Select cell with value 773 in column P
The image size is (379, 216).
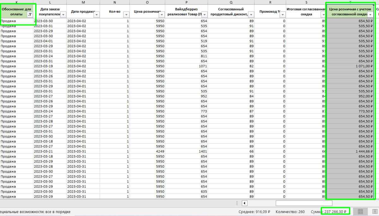186,111
